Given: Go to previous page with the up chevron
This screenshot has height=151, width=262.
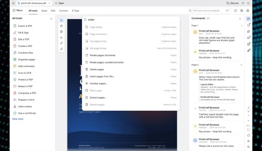Looking at the screenshot, I should coord(249,115).
